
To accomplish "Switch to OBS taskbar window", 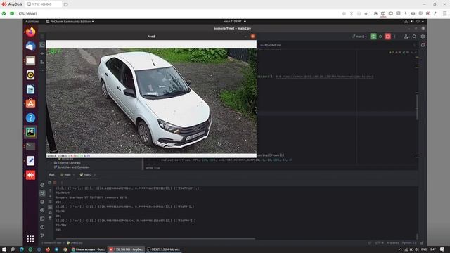I will click(x=163, y=249).
